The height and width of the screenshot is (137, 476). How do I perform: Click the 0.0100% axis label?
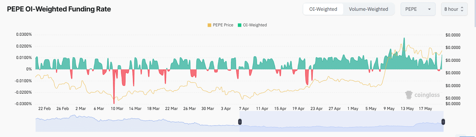[24, 58]
